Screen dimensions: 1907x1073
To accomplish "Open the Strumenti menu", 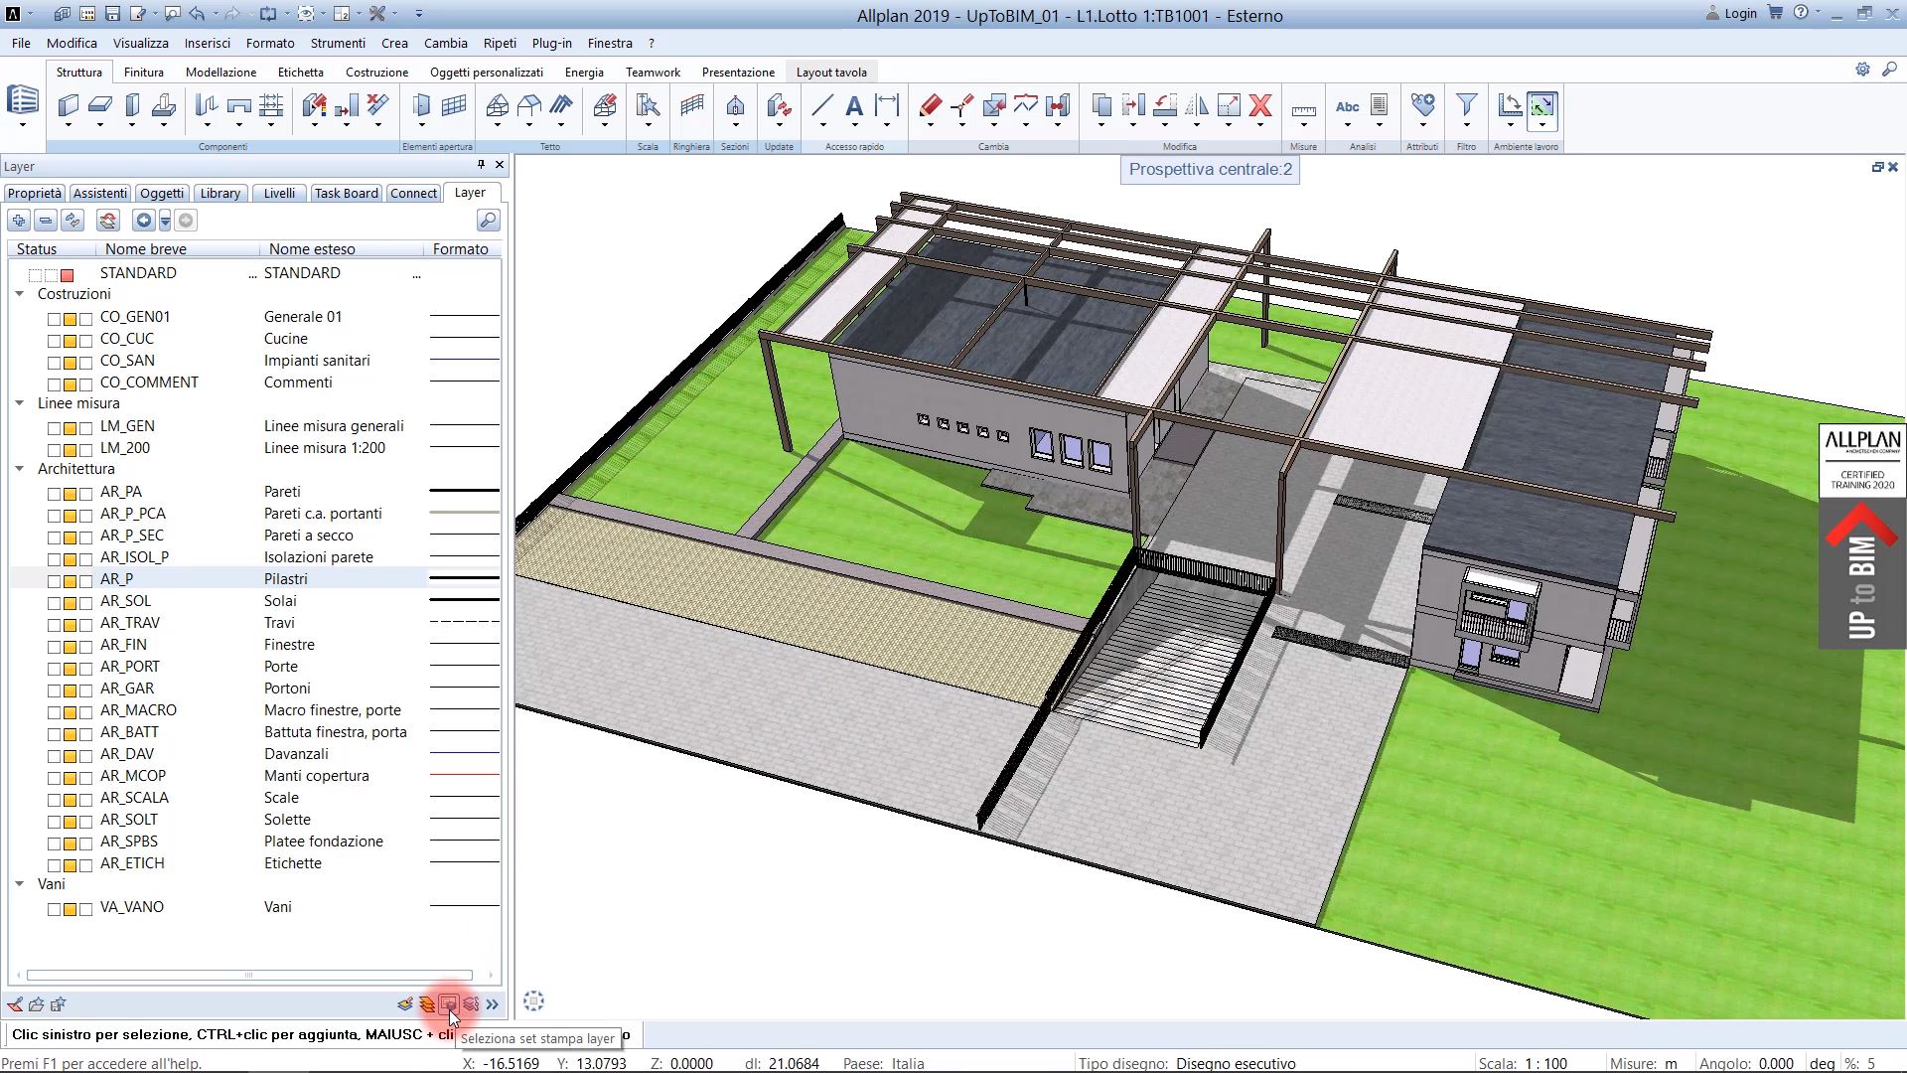I will pos(338,43).
